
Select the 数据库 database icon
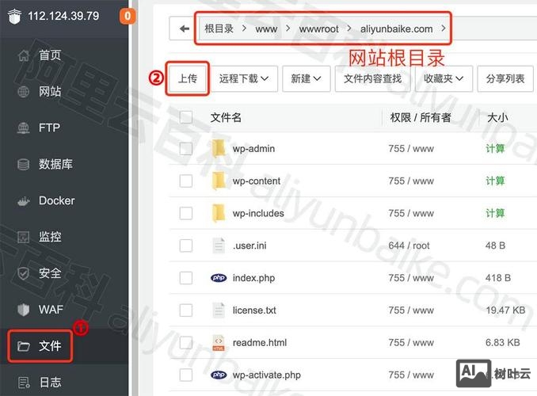pyautogui.click(x=23, y=165)
